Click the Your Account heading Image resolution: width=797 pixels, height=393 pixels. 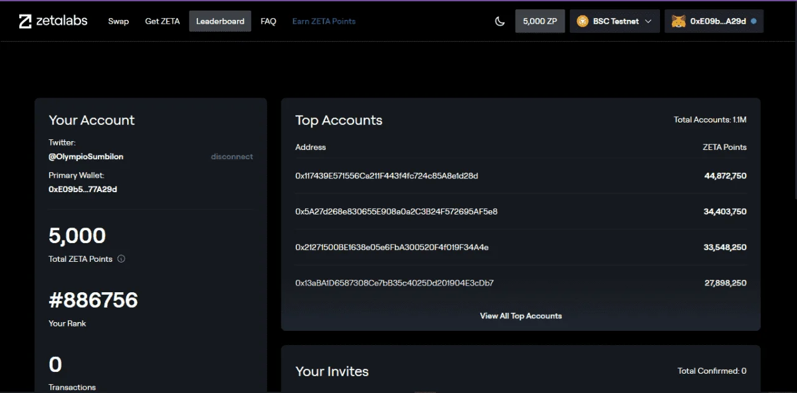click(92, 120)
